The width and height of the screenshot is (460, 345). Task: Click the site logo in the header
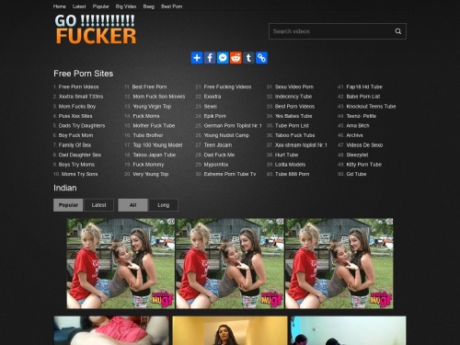coord(96,29)
